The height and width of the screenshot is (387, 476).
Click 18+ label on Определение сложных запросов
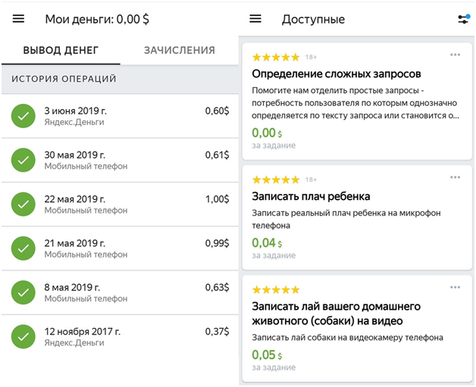click(x=311, y=57)
